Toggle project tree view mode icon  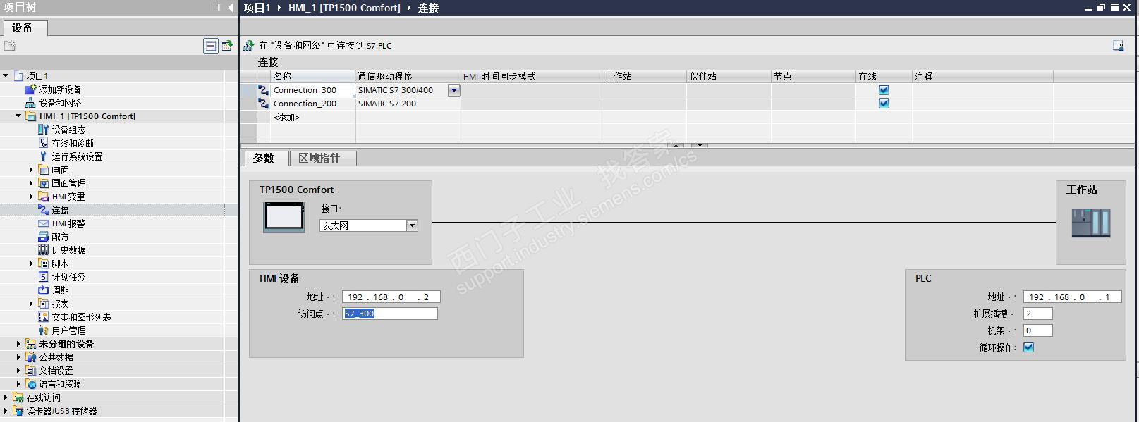point(211,46)
